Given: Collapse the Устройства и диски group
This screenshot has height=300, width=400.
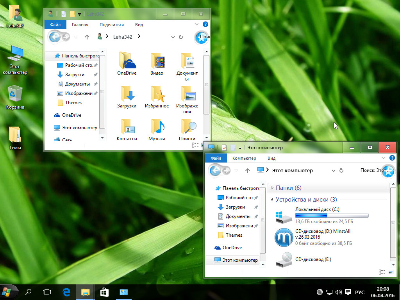Looking at the screenshot, I should pyautogui.click(x=272, y=200).
